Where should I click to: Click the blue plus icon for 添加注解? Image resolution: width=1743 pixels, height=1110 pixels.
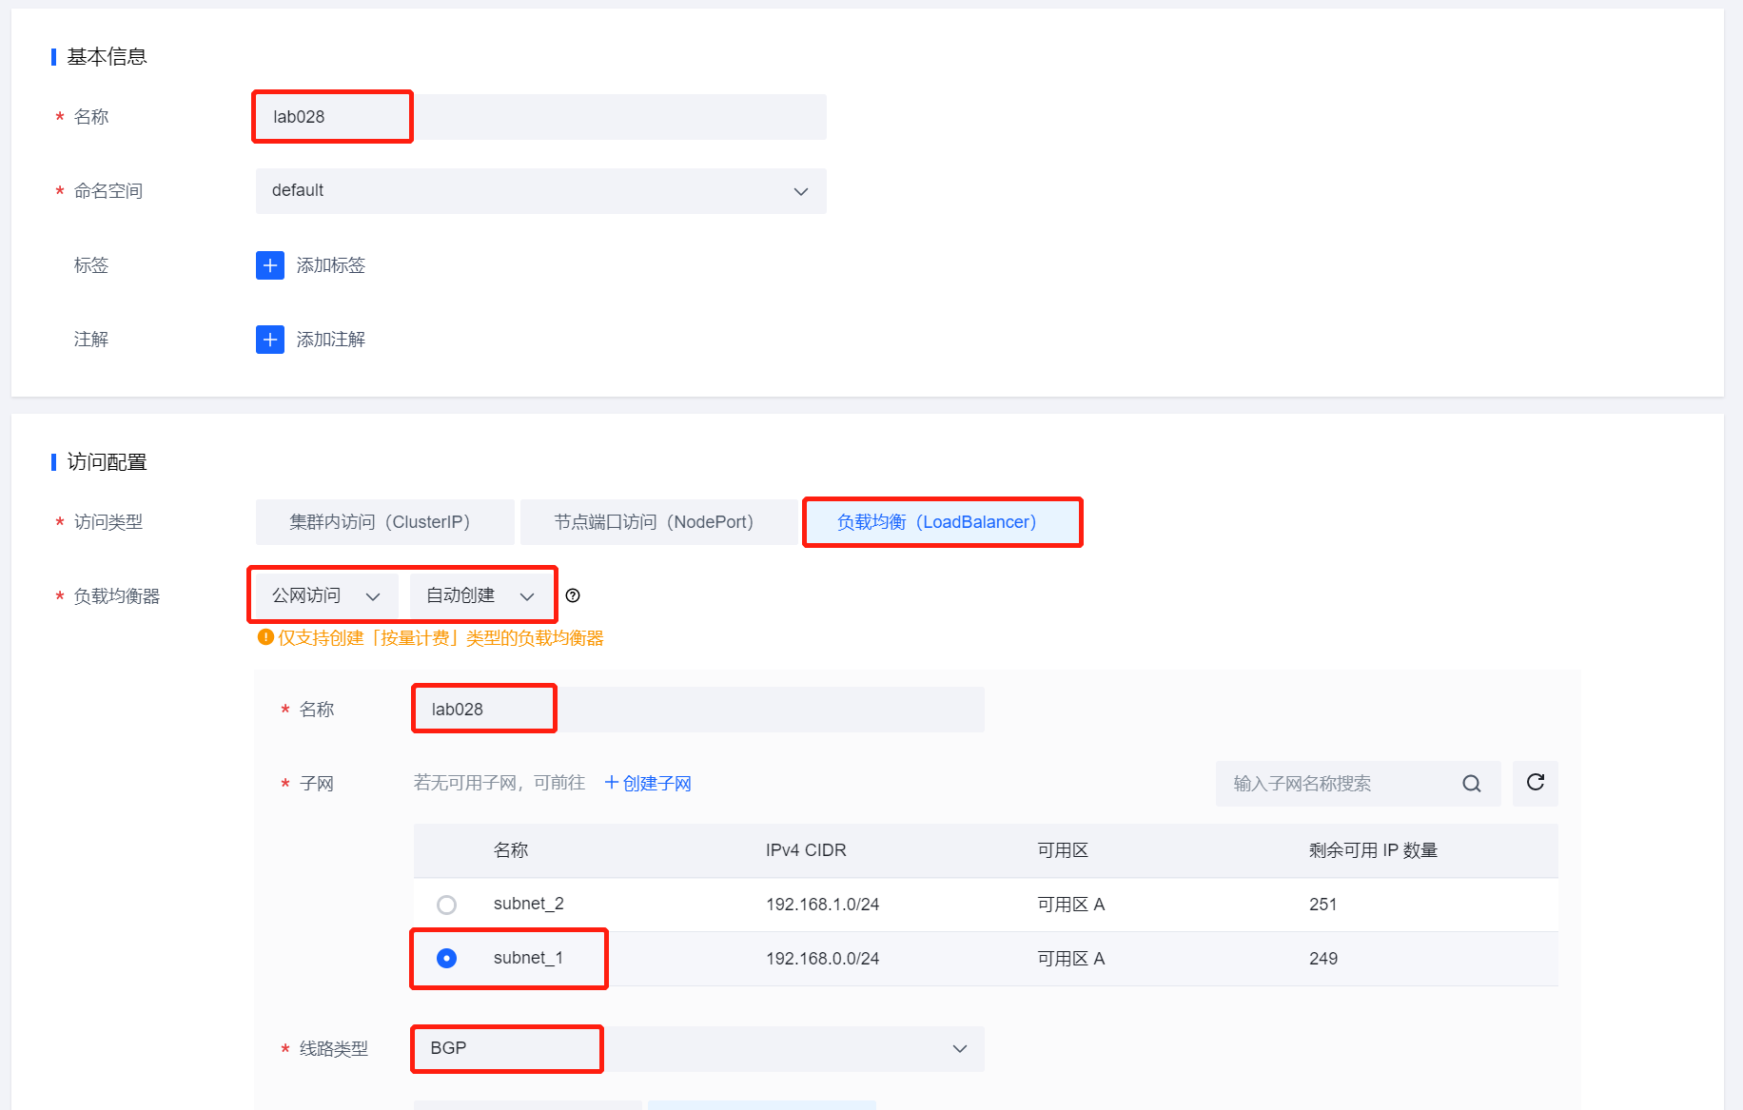click(270, 340)
